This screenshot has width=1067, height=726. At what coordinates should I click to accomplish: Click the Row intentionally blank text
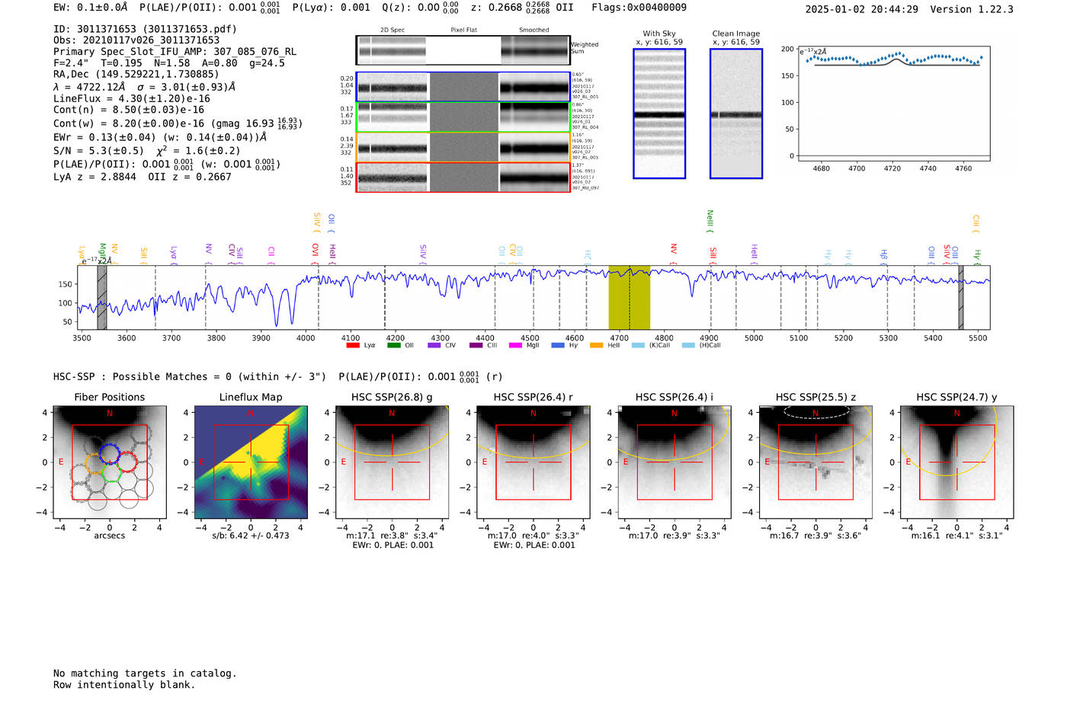coord(124,685)
